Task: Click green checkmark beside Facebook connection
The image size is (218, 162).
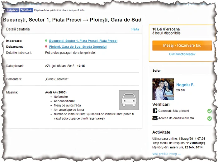Action: coord(210,111)
